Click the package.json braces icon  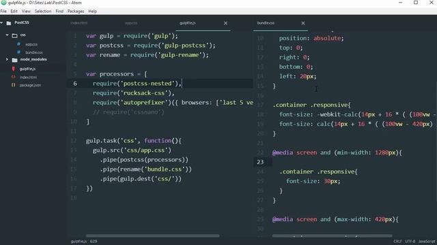click(x=14, y=85)
